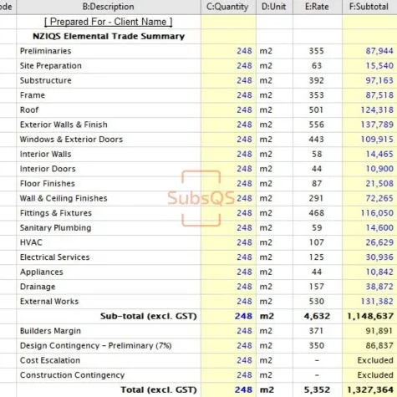Click the Sanitary Plumbing subtotal 14,600
397x397 pixels.
[x=379, y=228]
